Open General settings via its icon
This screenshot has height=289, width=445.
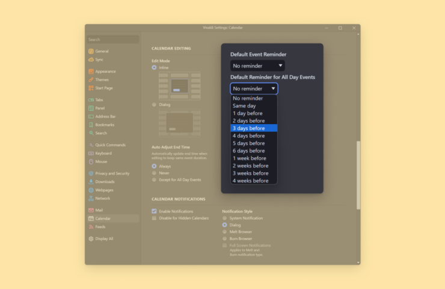pyautogui.click(x=91, y=51)
